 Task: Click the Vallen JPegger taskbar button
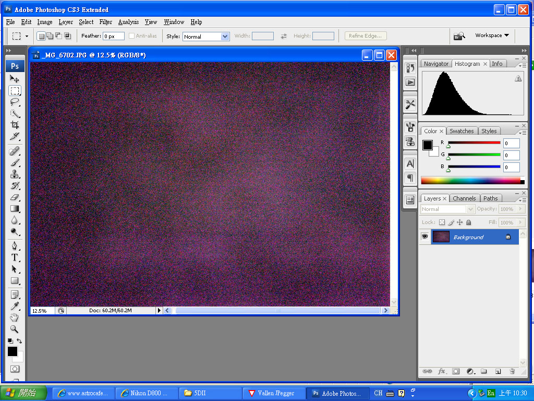(273, 393)
